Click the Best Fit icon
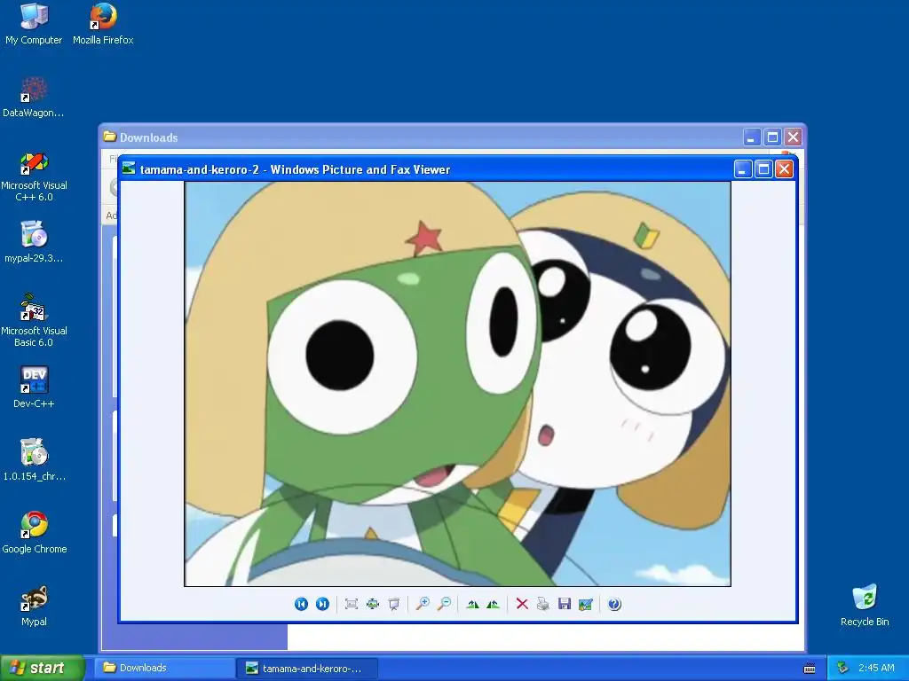This screenshot has width=909, height=681. tap(351, 604)
